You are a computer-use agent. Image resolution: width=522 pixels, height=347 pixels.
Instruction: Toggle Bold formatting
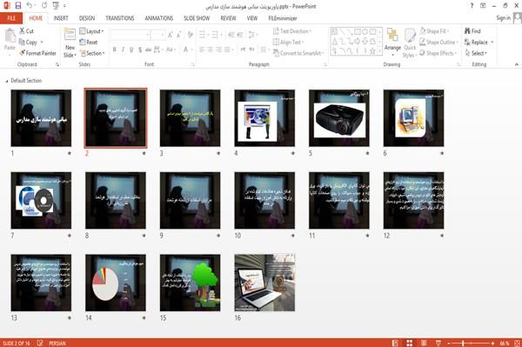pyautogui.click(x=115, y=50)
